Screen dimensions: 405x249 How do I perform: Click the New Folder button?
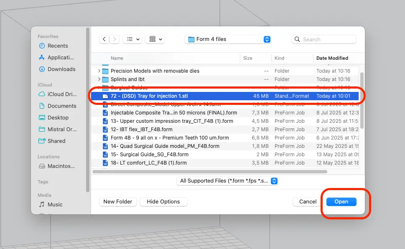point(117,202)
